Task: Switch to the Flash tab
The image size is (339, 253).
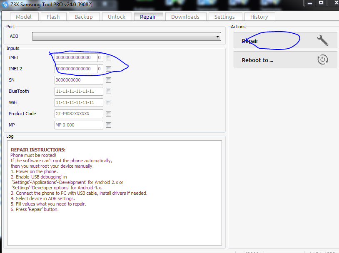Action: pyautogui.click(x=53, y=17)
